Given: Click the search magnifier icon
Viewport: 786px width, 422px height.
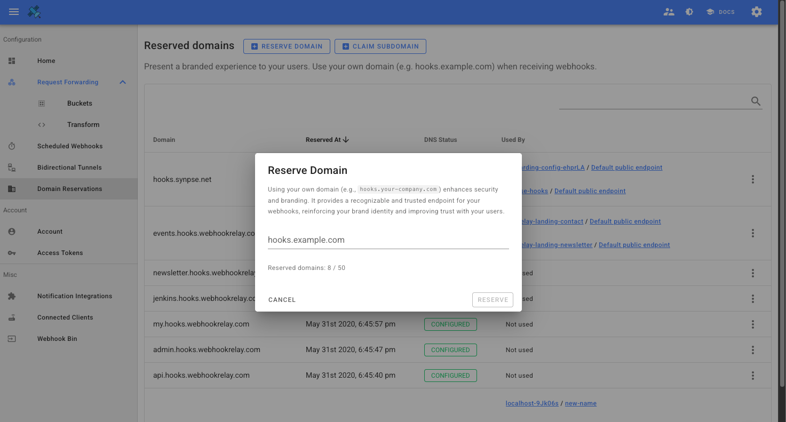Looking at the screenshot, I should 756,101.
